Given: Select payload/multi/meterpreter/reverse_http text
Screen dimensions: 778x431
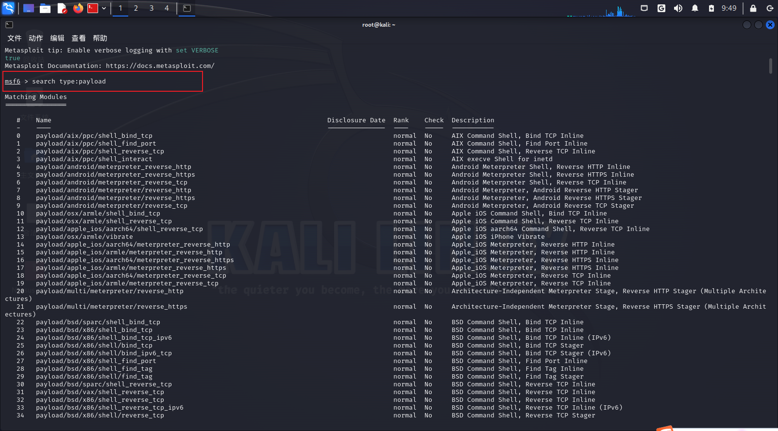Looking at the screenshot, I should (x=110, y=291).
